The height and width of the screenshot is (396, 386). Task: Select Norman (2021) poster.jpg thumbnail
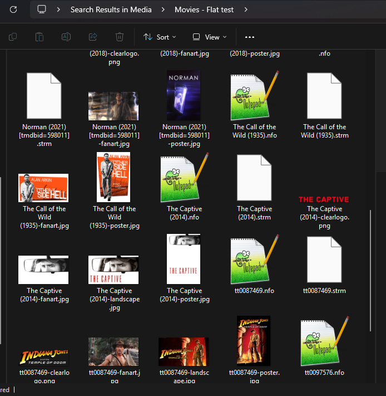184,96
